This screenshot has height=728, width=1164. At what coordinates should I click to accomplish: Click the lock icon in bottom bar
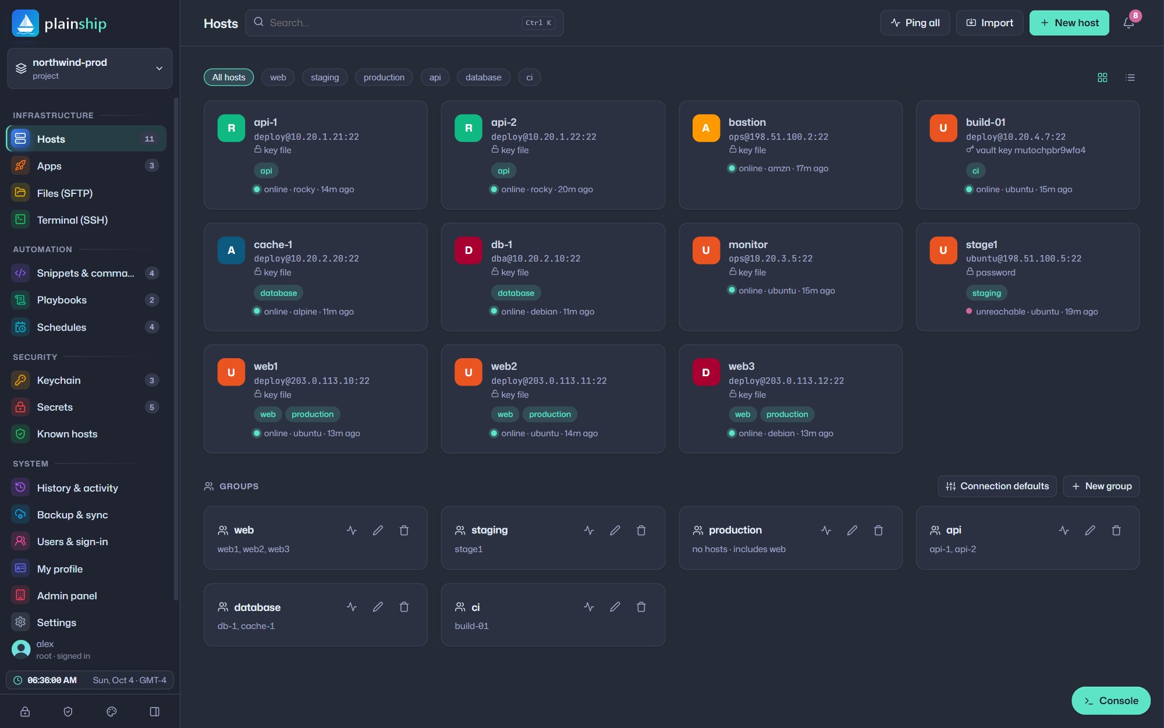25,712
